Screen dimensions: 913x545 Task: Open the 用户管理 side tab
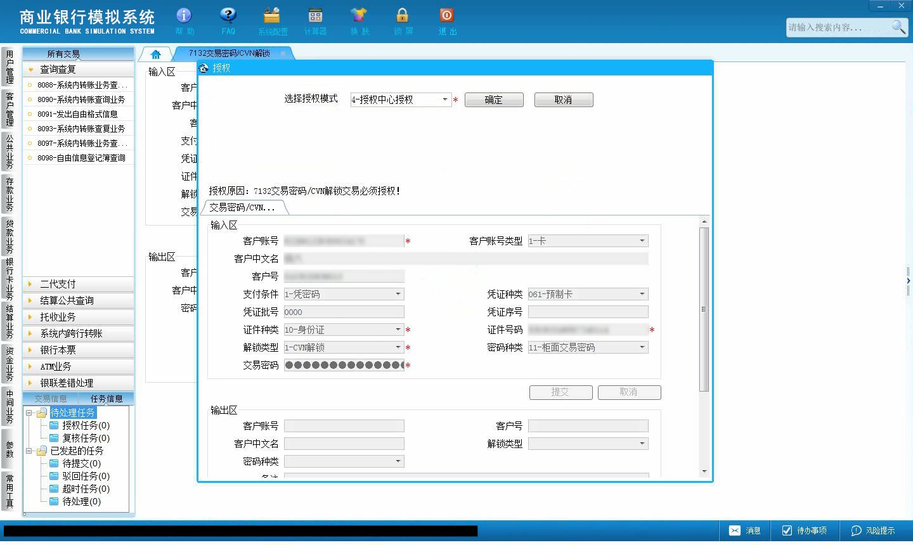(9, 67)
